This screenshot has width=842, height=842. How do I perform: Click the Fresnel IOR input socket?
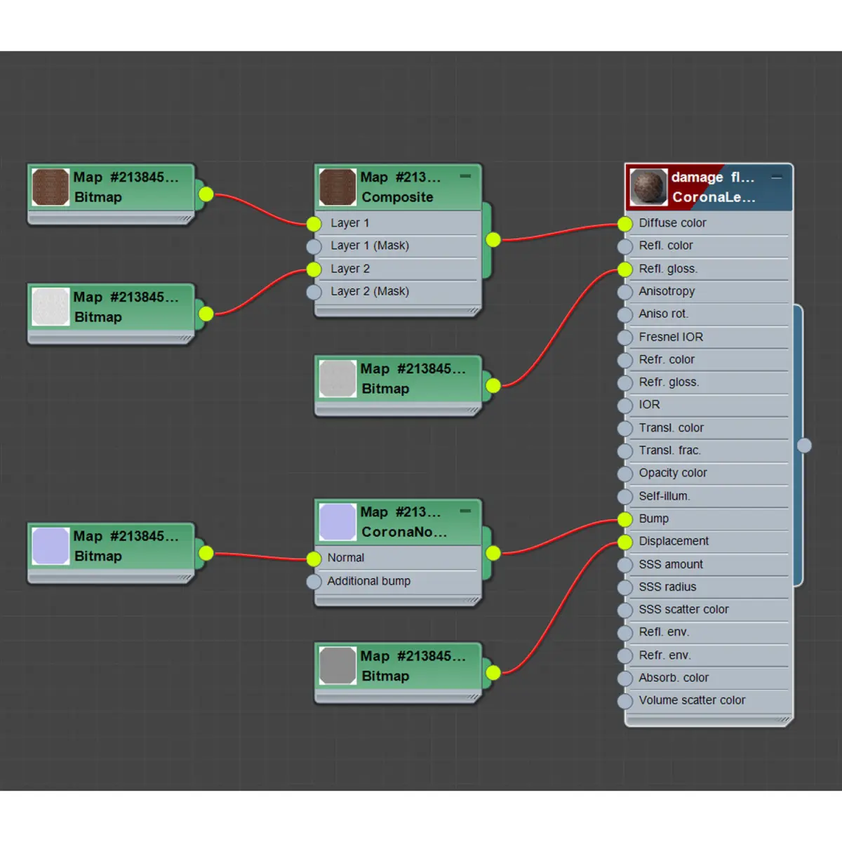[x=625, y=338]
